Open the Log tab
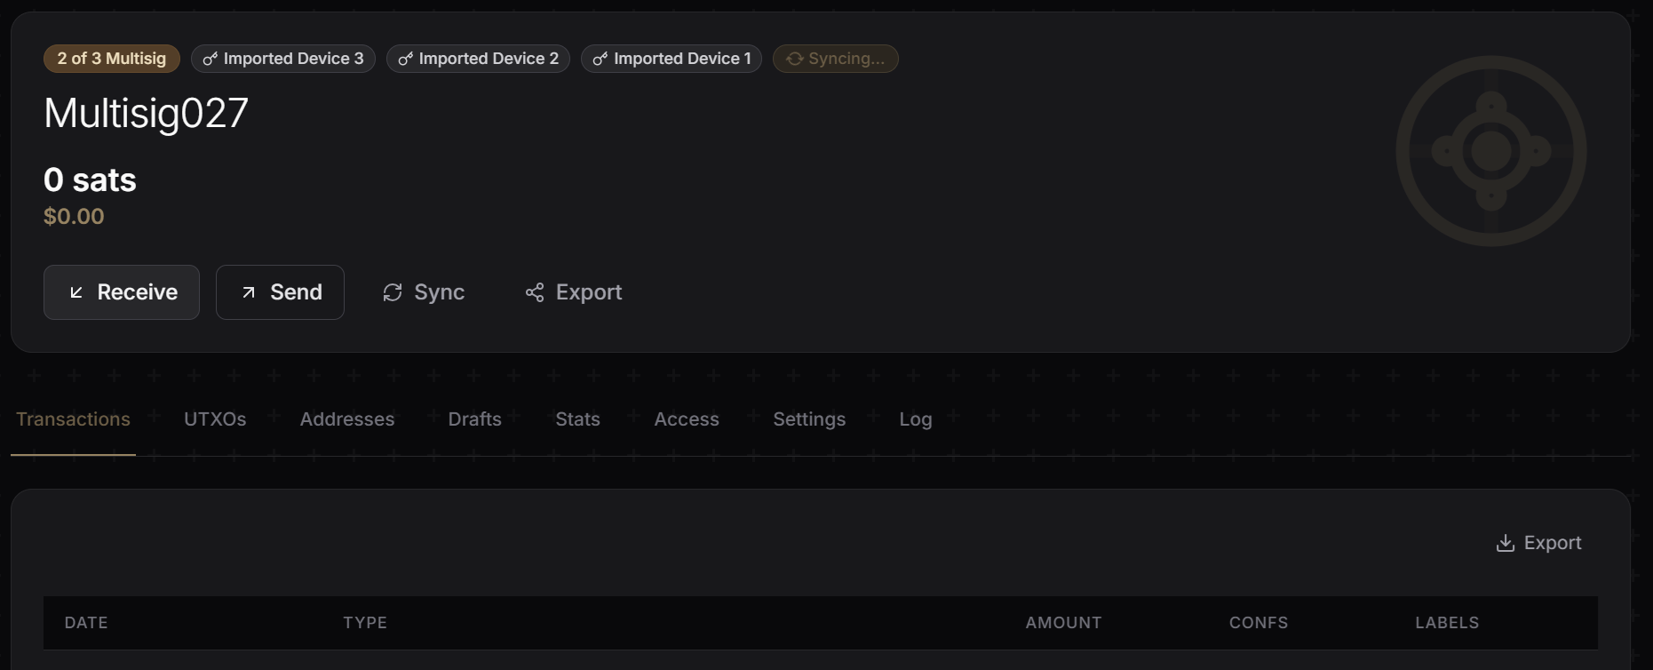Image resolution: width=1653 pixels, height=670 pixels. pyautogui.click(x=916, y=419)
